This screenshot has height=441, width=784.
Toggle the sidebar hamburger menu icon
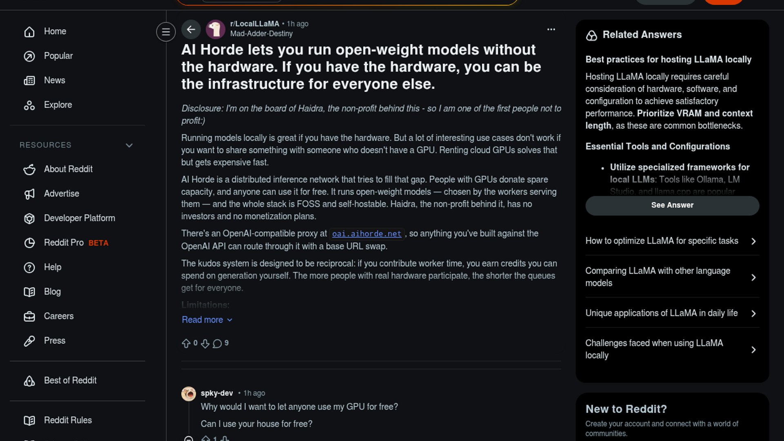coord(166,32)
